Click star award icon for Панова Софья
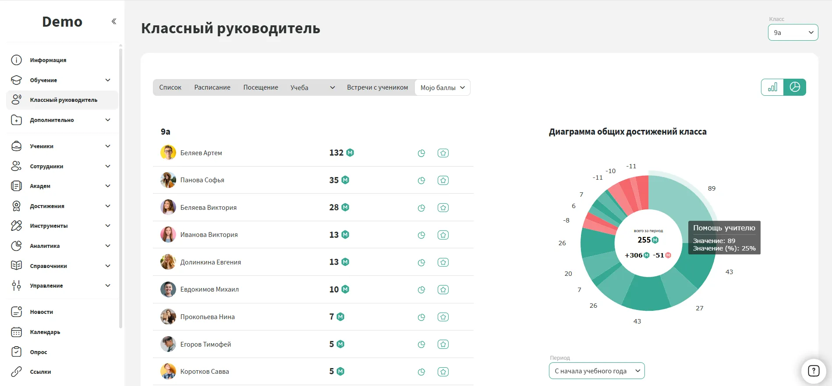 [443, 180]
